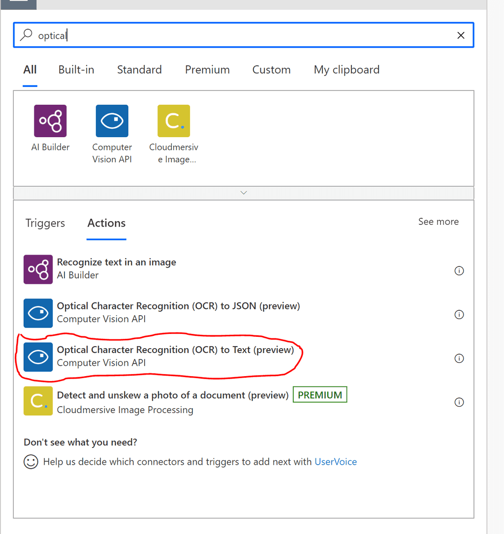Click AI Builder icon beside Recognize text
The width and height of the screenshot is (504, 534).
(38, 269)
